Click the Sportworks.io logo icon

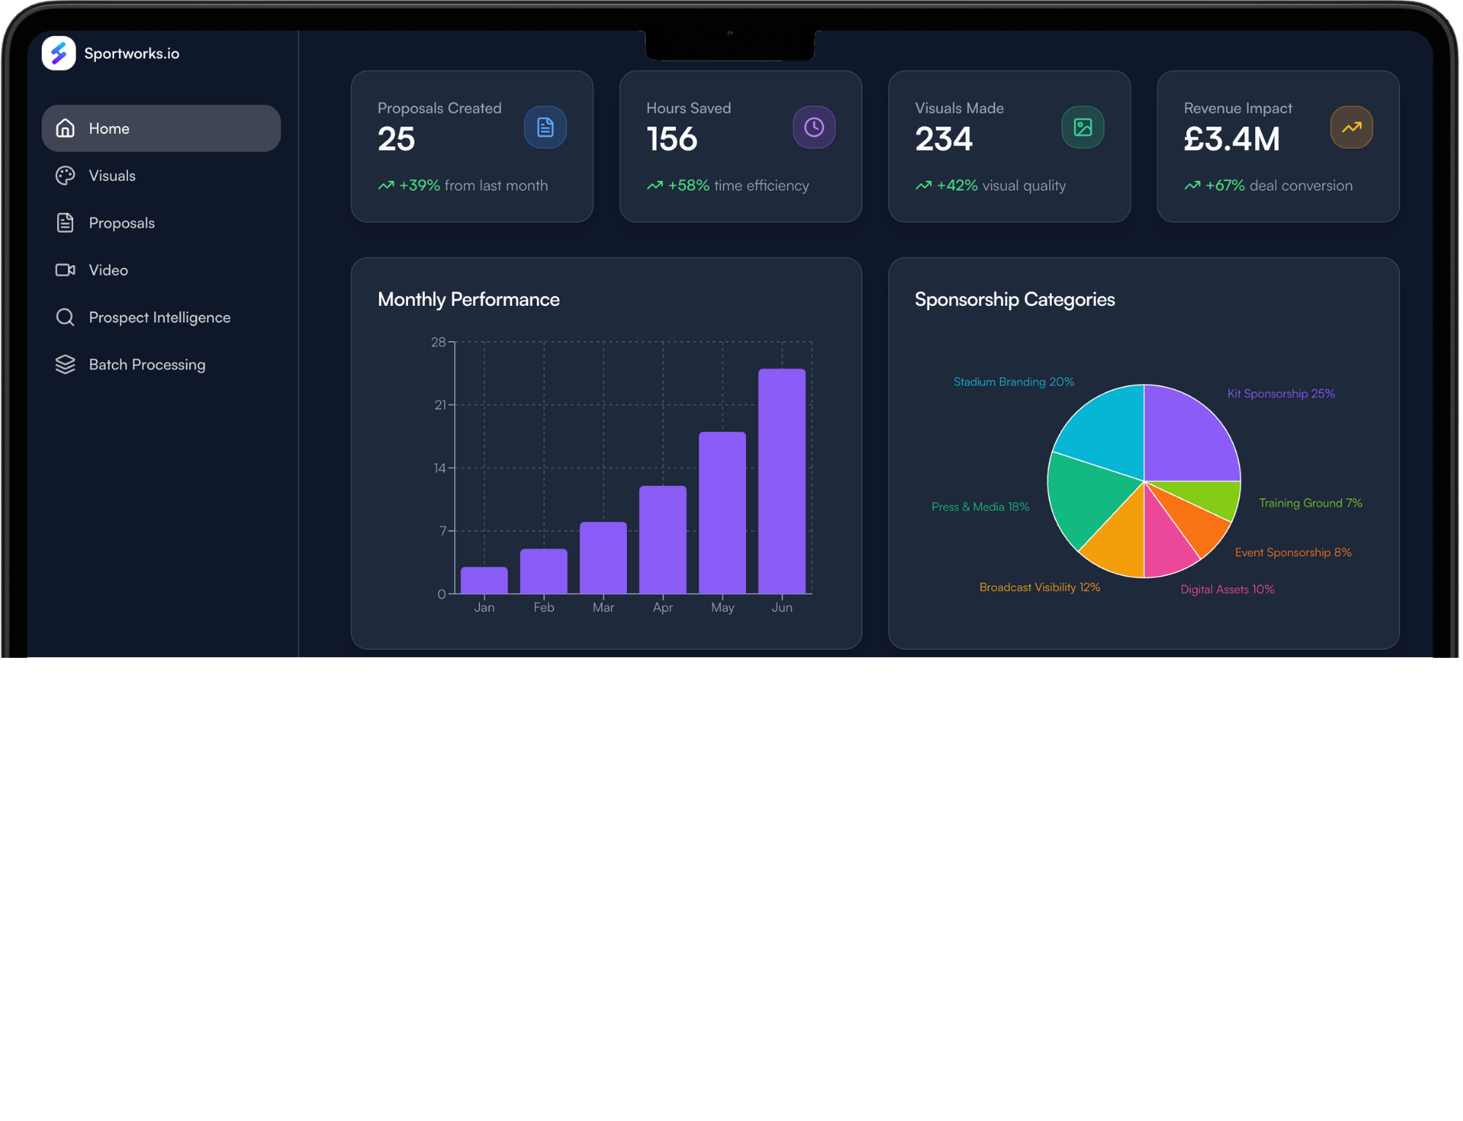point(59,53)
